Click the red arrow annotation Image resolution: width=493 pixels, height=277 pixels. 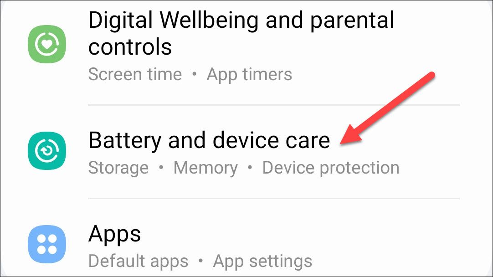point(388,108)
